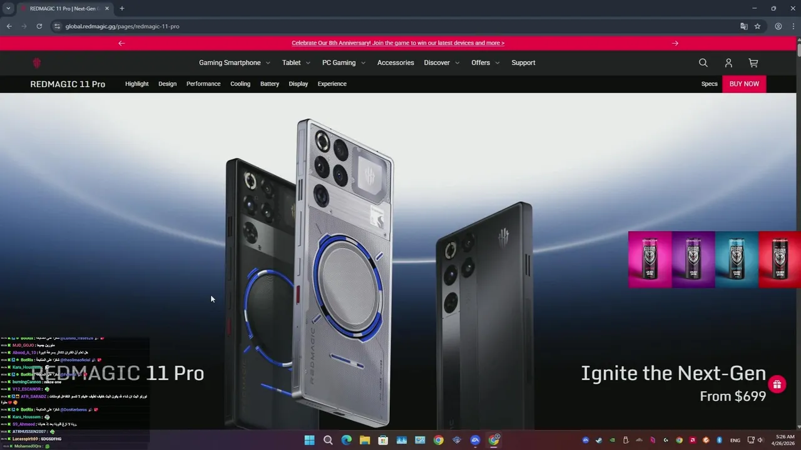801x450 pixels.
Task: Click the next announcement arrow in red banner
Action: pos(675,43)
